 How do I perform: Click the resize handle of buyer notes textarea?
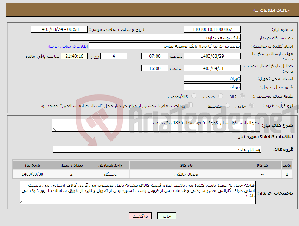(22, 203)
